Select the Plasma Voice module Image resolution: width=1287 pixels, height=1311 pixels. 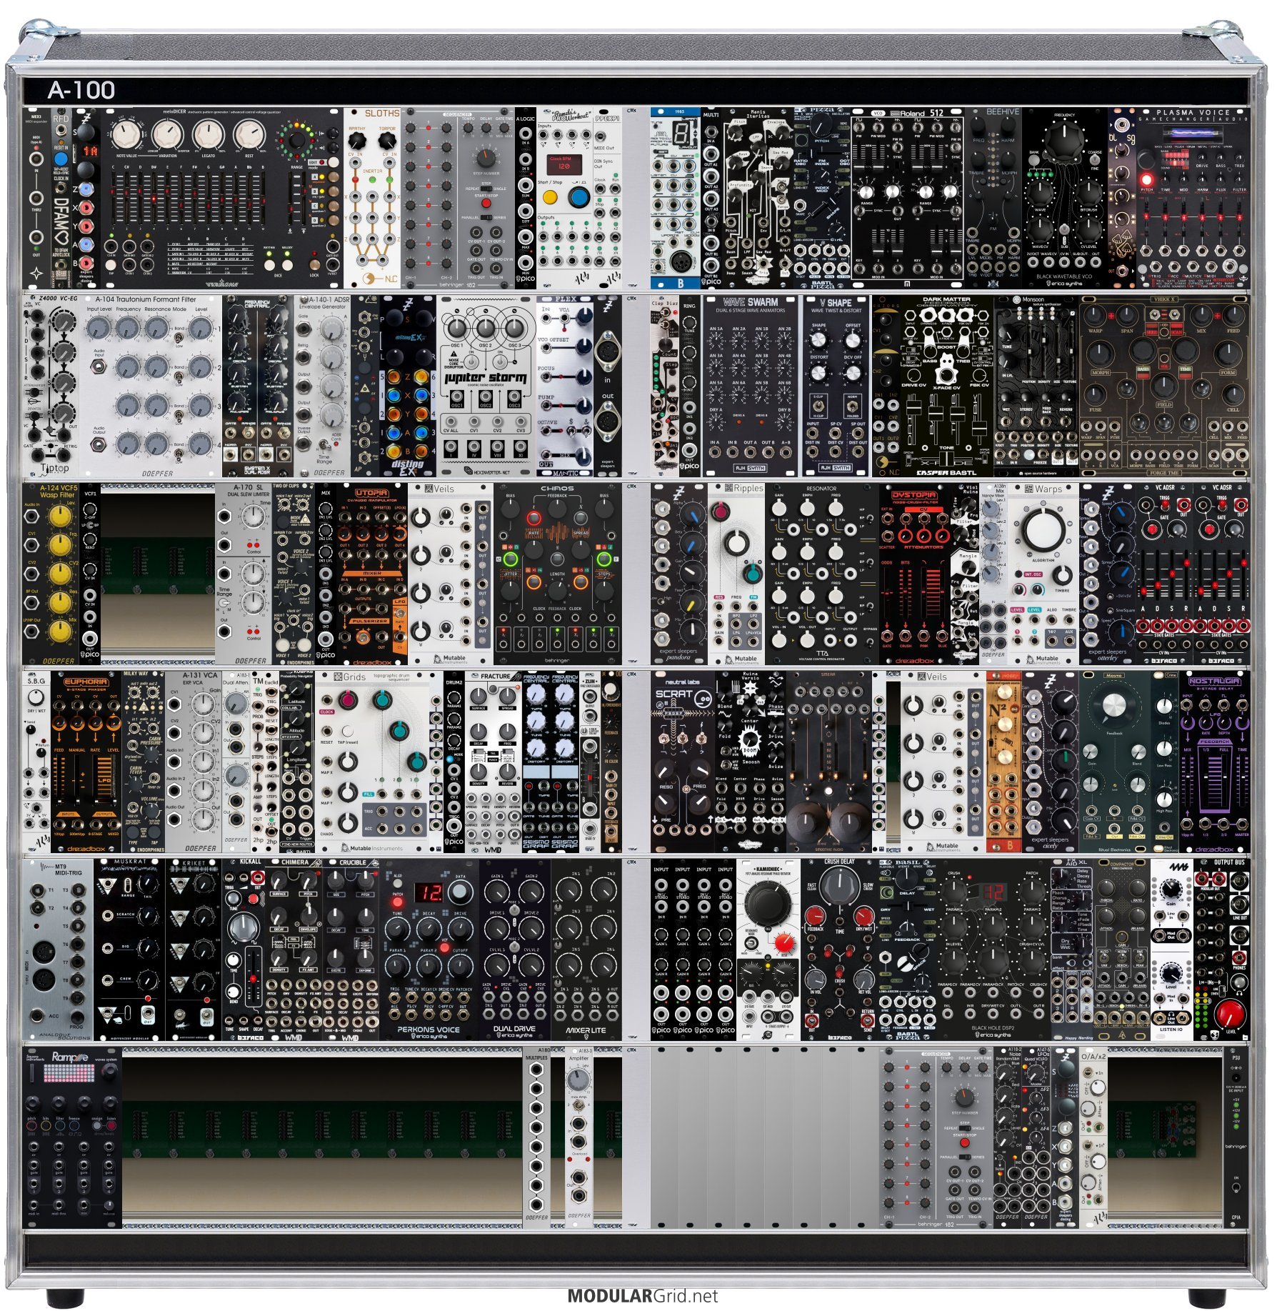(x=1193, y=198)
